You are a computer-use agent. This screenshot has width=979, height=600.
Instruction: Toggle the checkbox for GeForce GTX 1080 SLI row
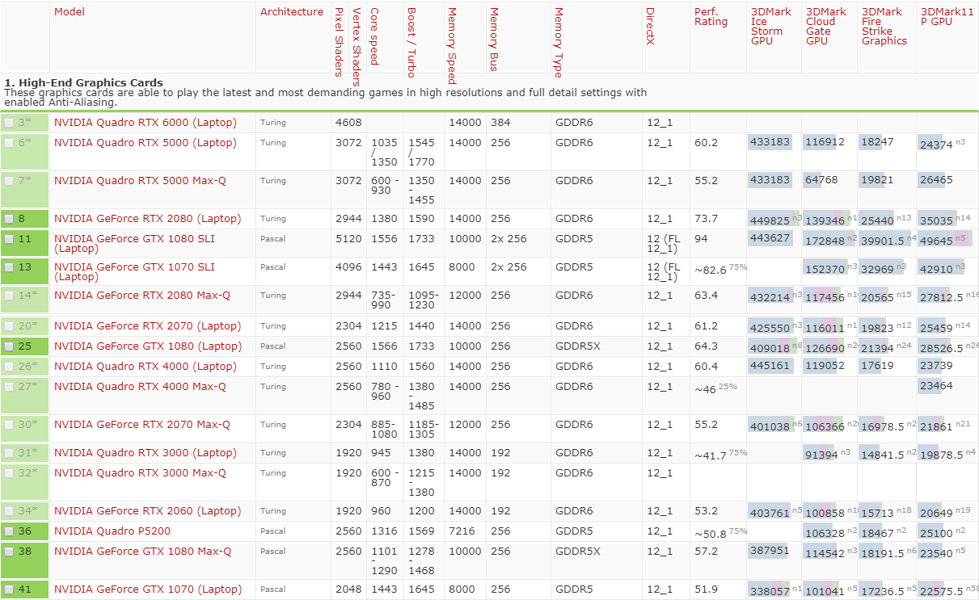point(9,240)
